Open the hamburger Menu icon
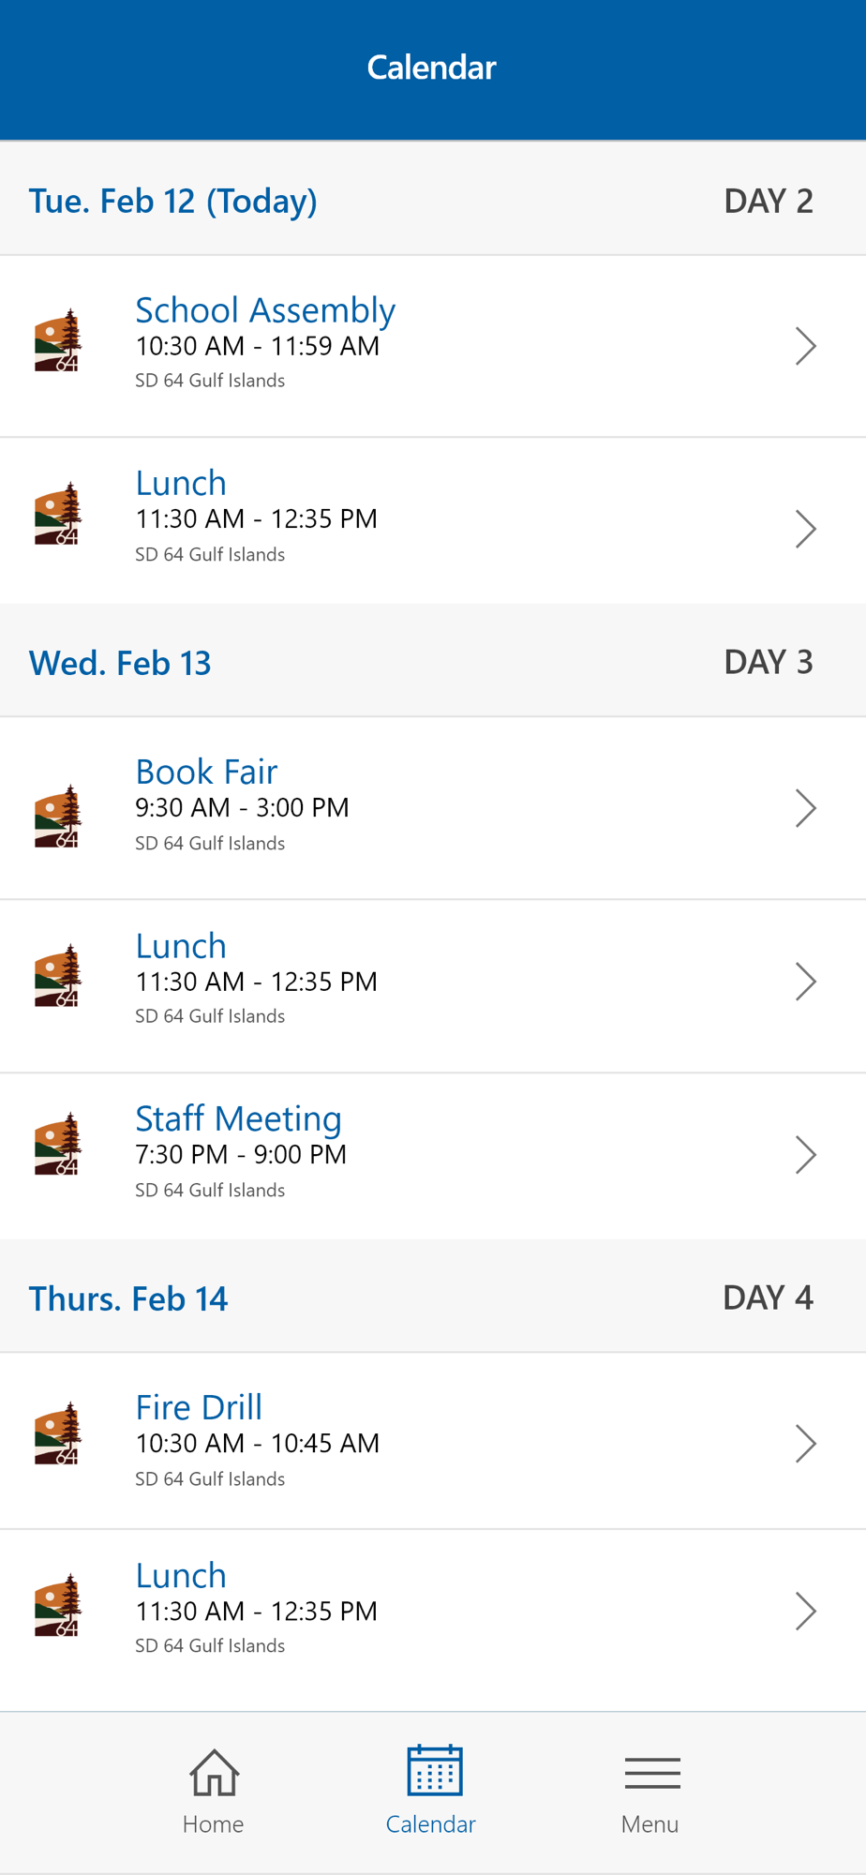 click(651, 1774)
